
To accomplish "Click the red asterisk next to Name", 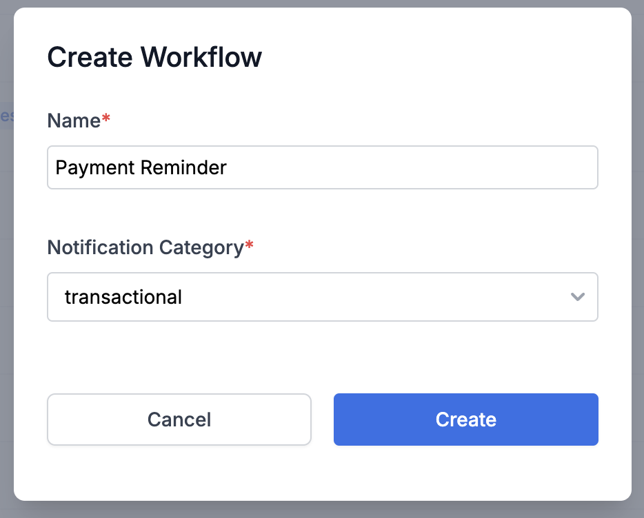I will pos(106,118).
